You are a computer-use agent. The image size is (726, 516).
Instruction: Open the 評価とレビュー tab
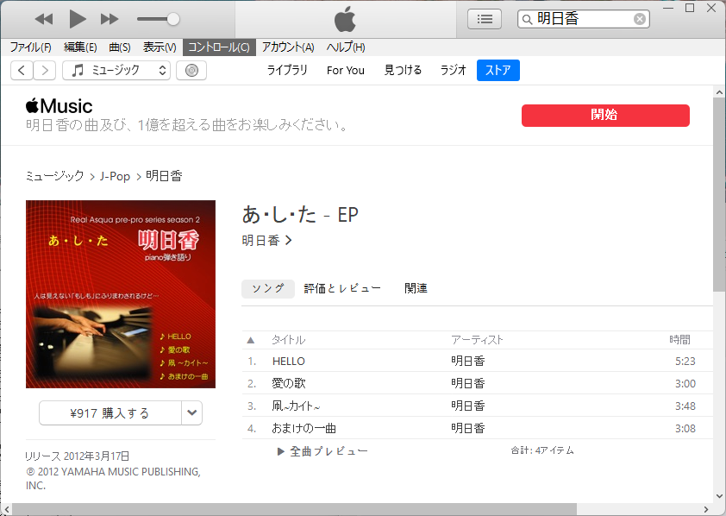tap(342, 288)
